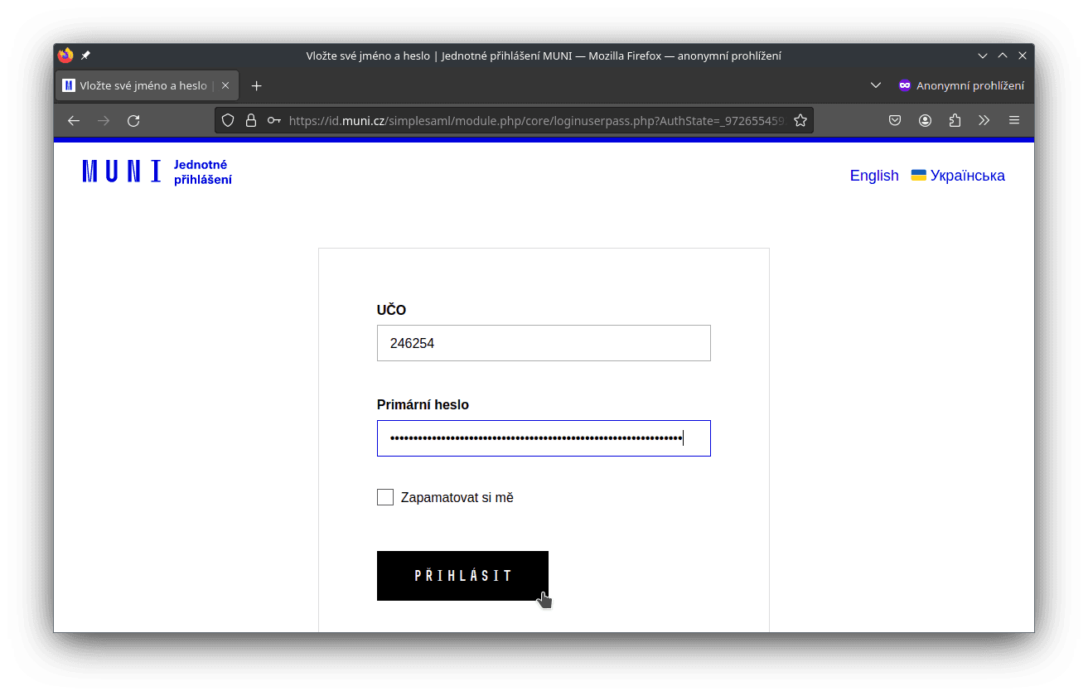Image resolution: width=1088 pixels, height=696 pixels.
Task: Open the Firefox account icon
Action: point(925,121)
